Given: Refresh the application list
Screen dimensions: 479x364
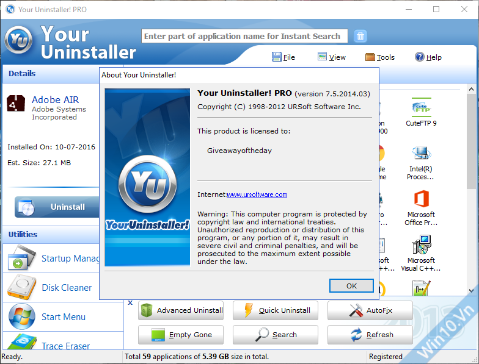Looking at the screenshot, I should click(370, 335).
